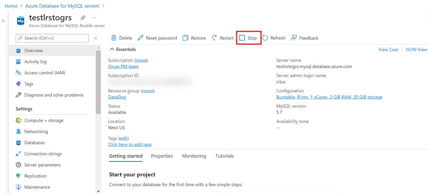Collapse the Essentials section

click(112, 49)
